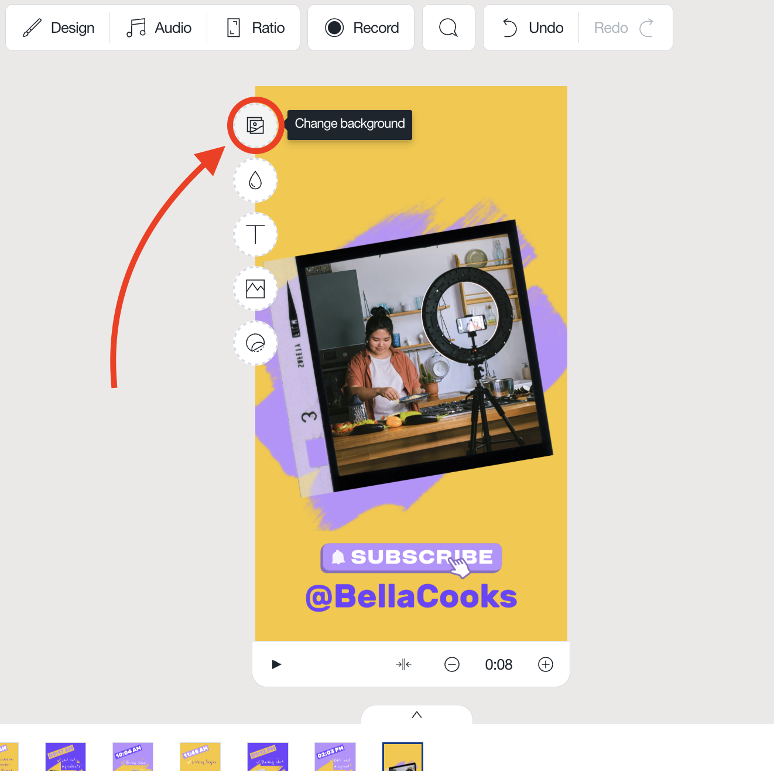Click the Change background icon

pyautogui.click(x=255, y=125)
